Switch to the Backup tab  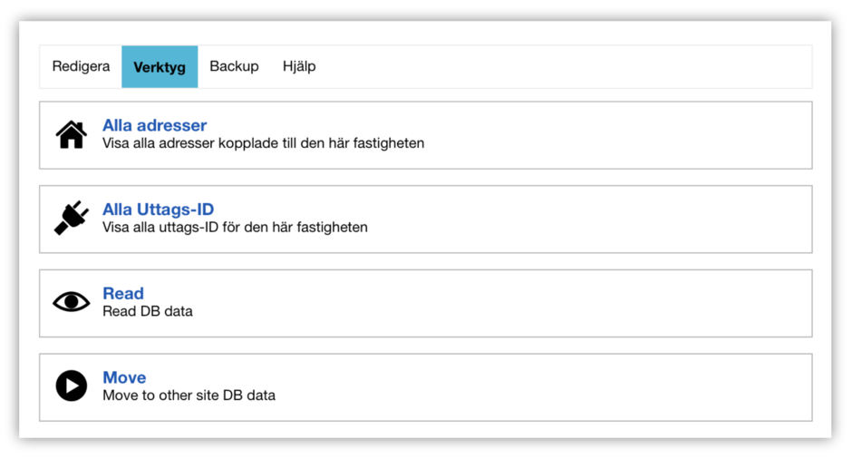tap(234, 66)
